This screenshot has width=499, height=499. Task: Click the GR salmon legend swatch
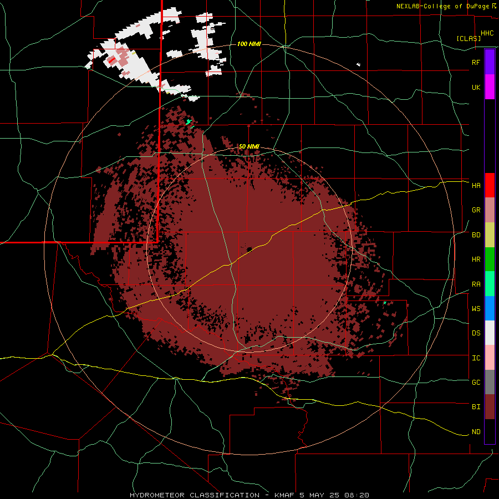click(490, 210)
